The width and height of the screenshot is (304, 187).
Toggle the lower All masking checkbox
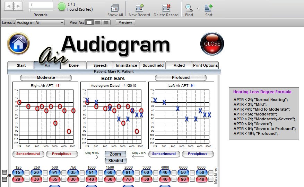5,179
